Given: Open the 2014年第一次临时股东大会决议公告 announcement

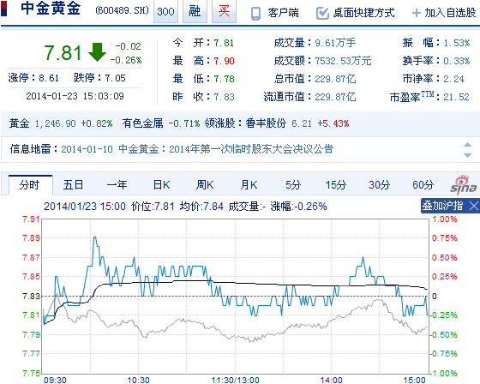Looking at the screenshot, I should coord(251,149).
